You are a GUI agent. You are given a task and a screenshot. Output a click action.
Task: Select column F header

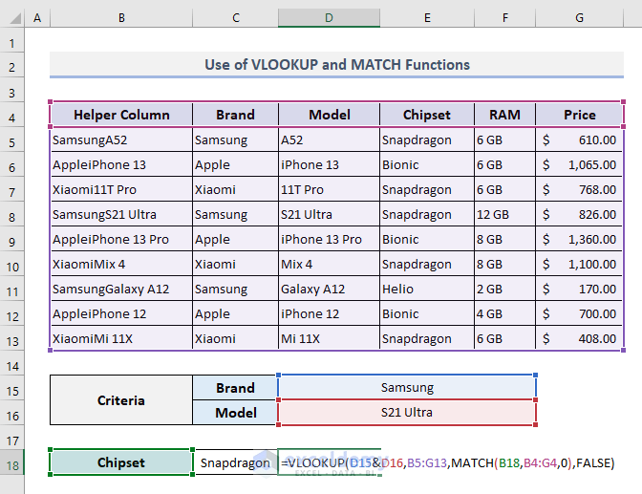tap(504, 18)
